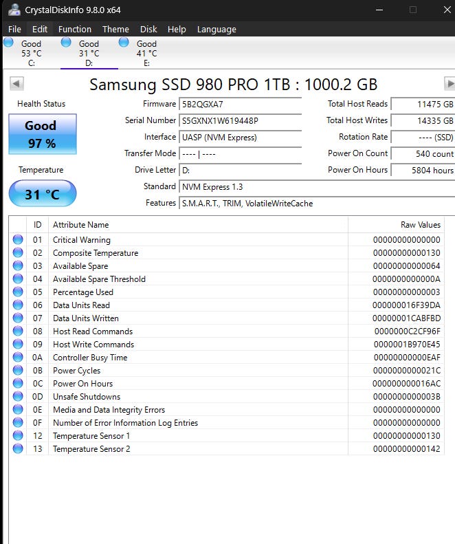Open the Function menu
The width and height of the screenshot is (455, 544).
click(x=75, y=29)
